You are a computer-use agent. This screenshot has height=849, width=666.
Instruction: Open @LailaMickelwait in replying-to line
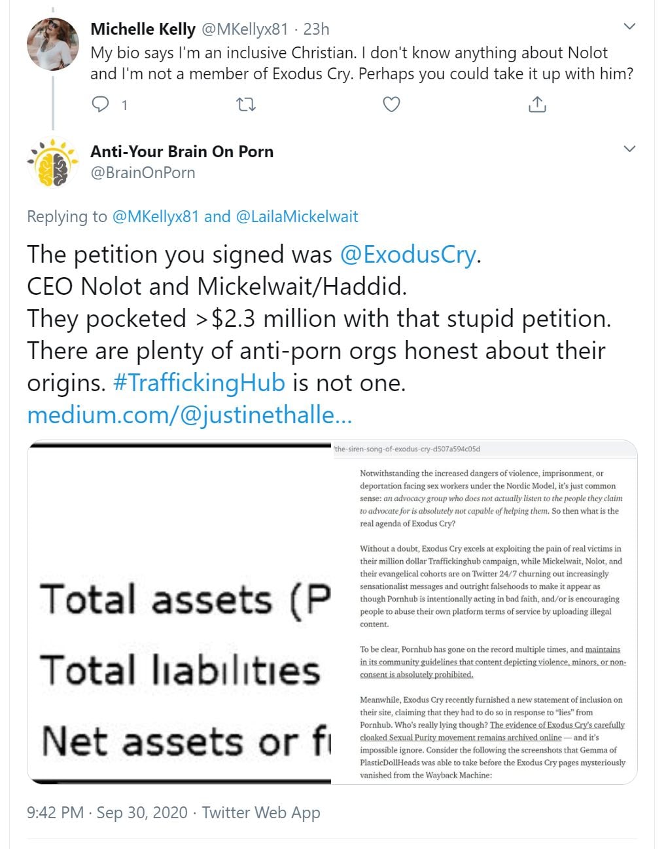click(296, 216)
